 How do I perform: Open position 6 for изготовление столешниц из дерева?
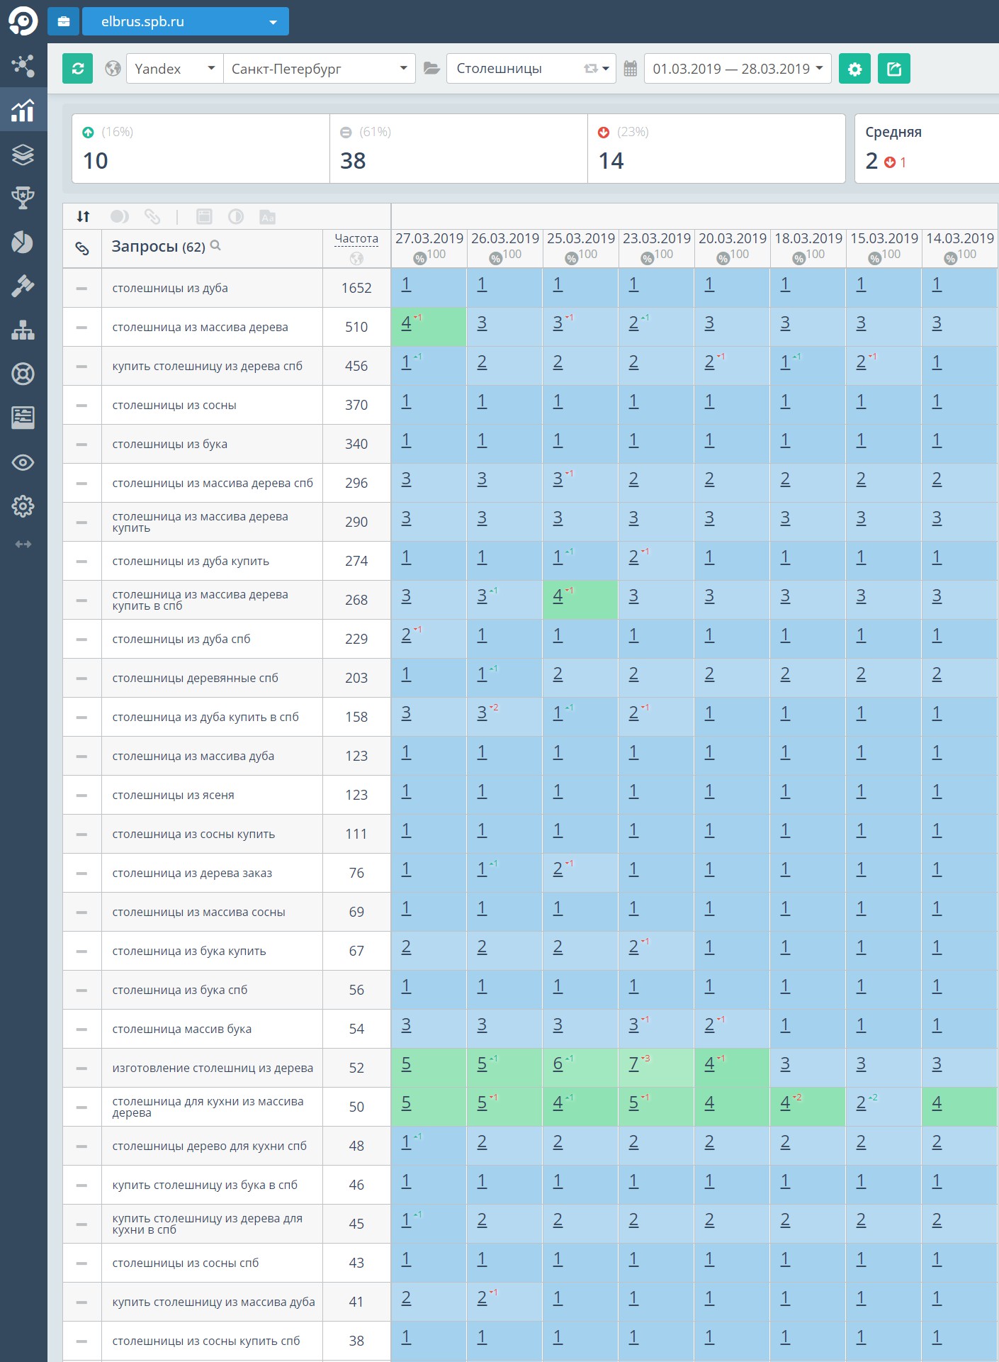[558, 1065]
